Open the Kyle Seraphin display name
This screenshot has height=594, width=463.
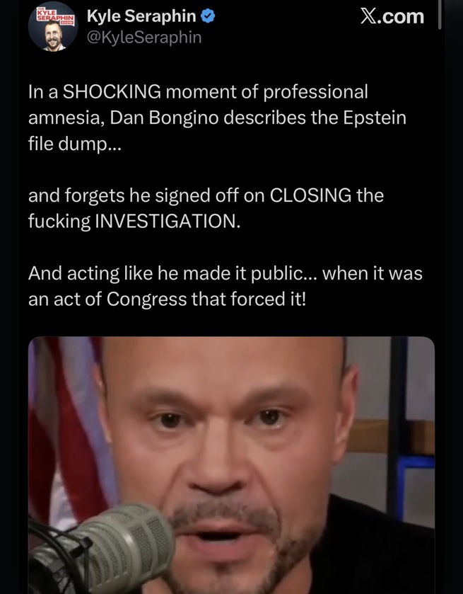click(141, 16)
